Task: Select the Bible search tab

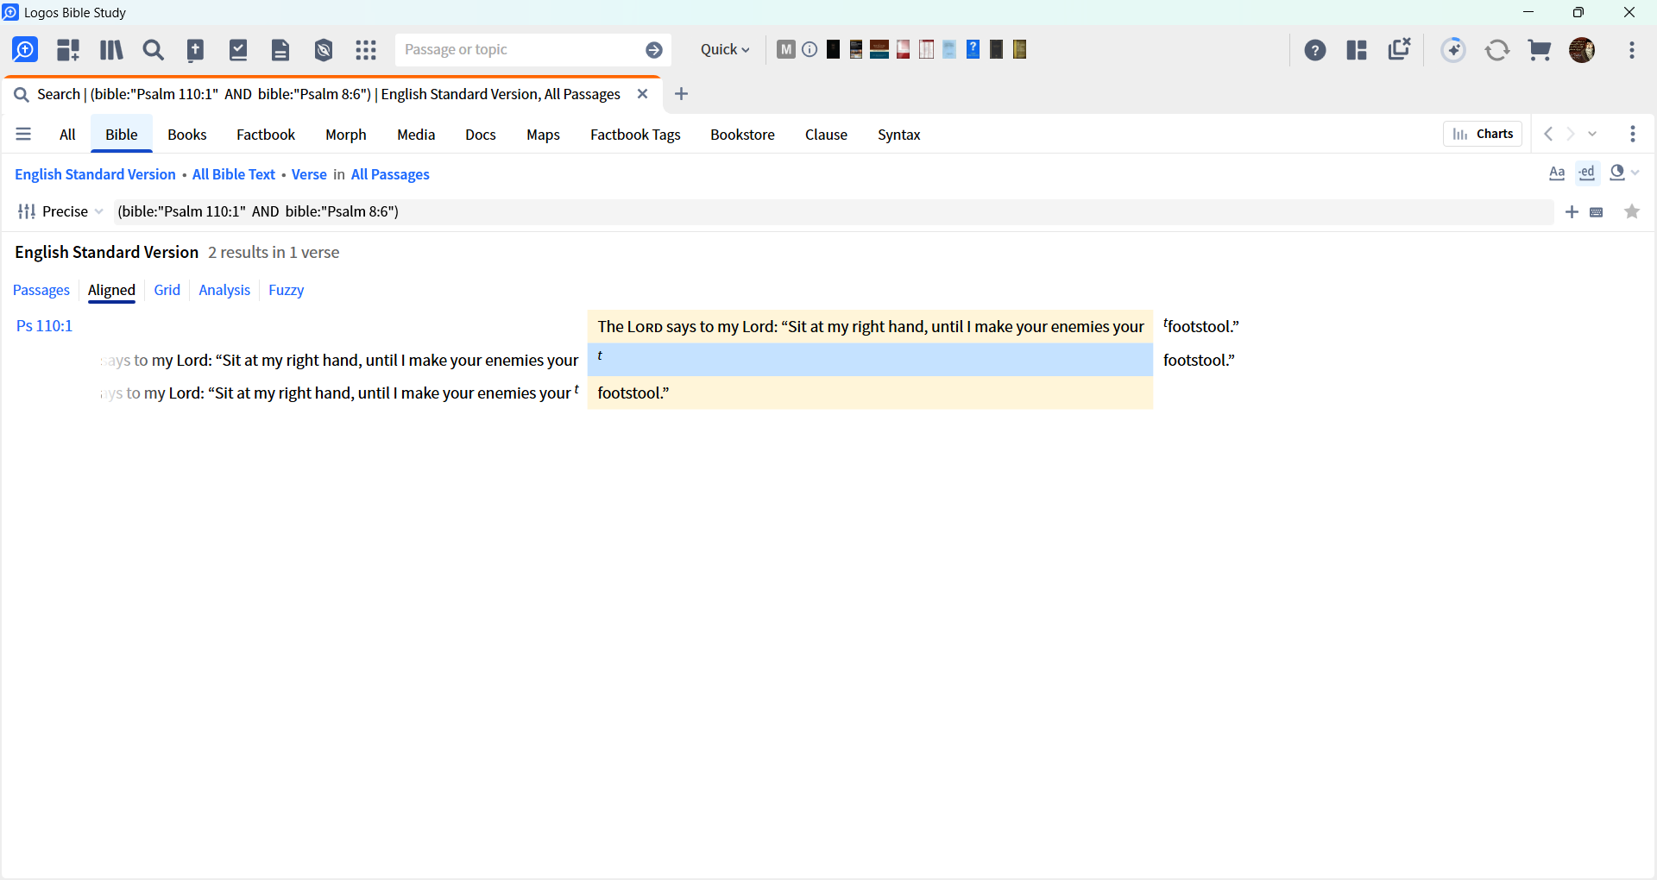Action: (122, 135)
